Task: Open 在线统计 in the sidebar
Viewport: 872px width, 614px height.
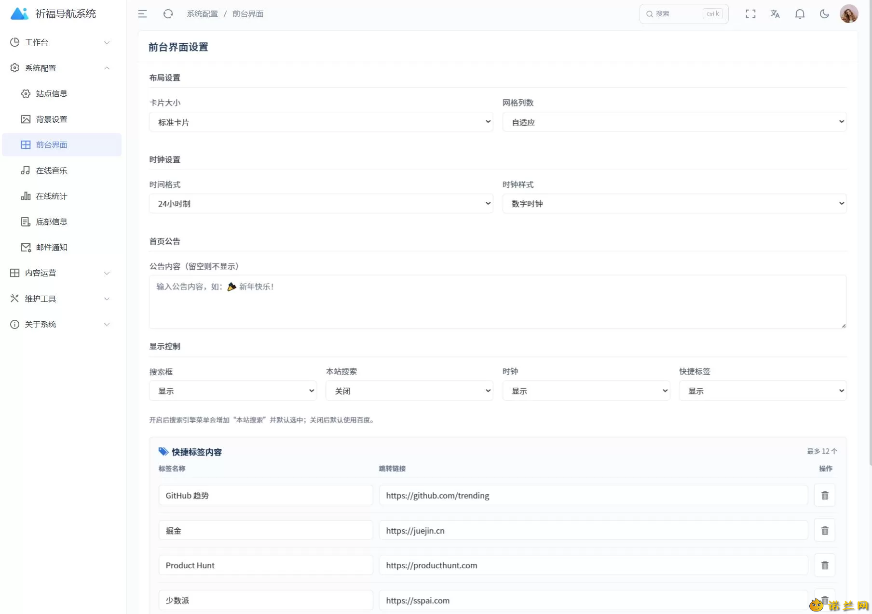Action: (x=62, y=196)
